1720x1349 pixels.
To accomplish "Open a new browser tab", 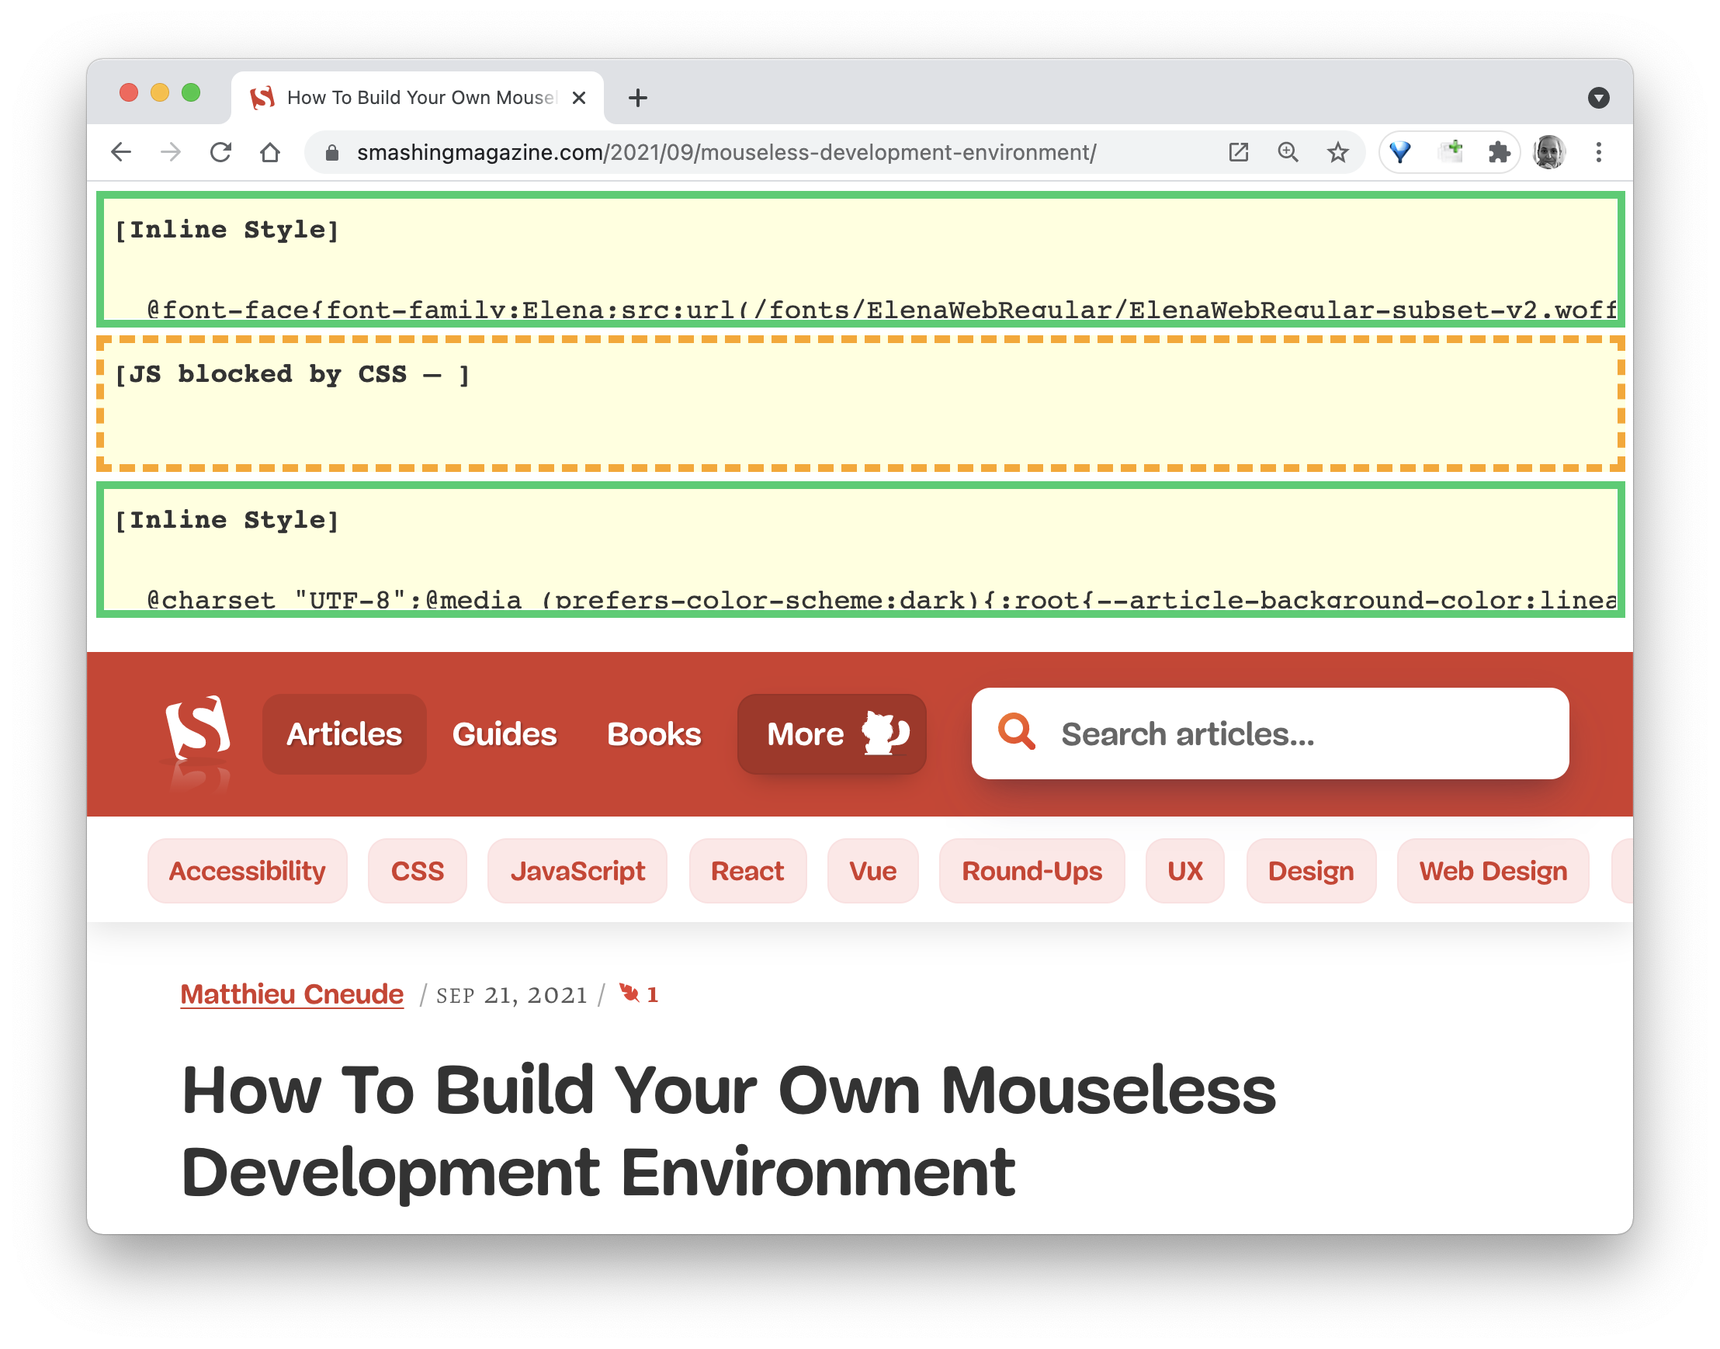I will tap(638, 97).
